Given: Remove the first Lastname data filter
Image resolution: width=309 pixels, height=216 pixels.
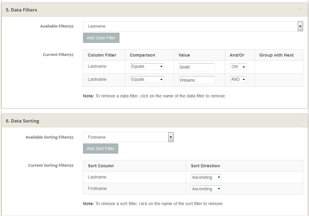Looking at the screenshot, I should [x=97, y=66].
